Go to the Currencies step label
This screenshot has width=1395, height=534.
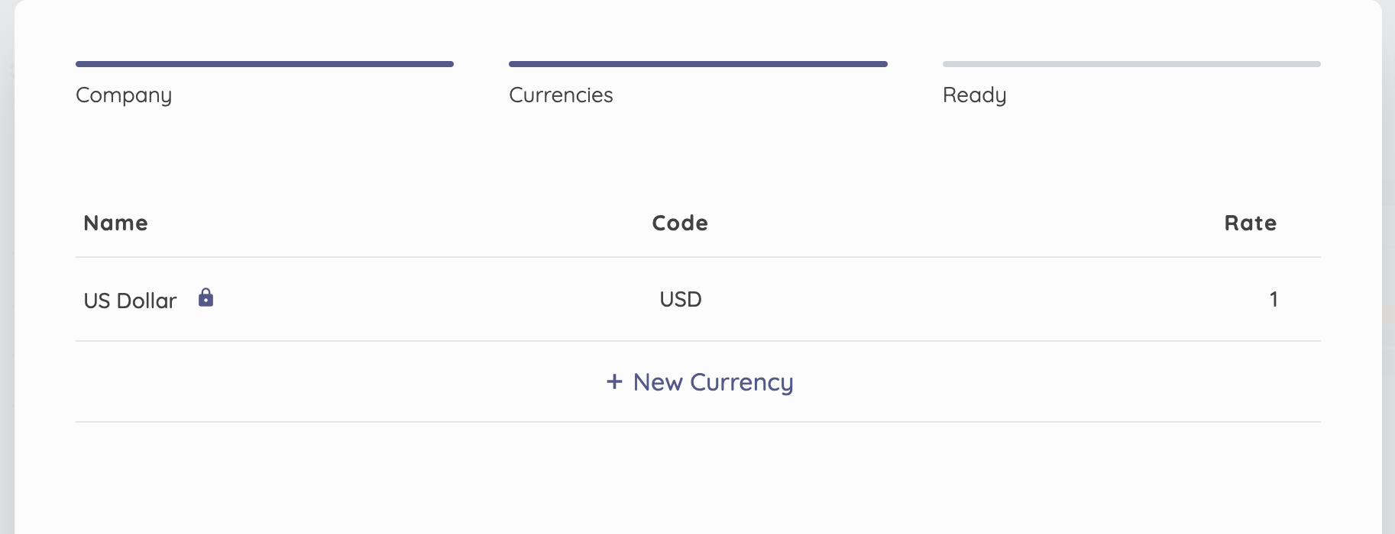click(x=561, y=95)
